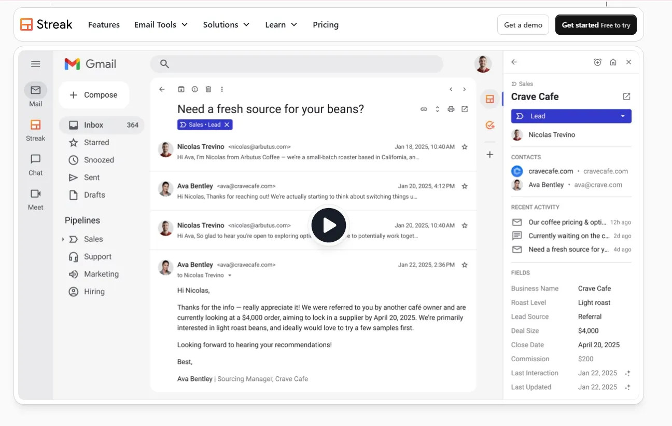
Task: Open Chat in the sidebar
Action: [x=36, y=164]
